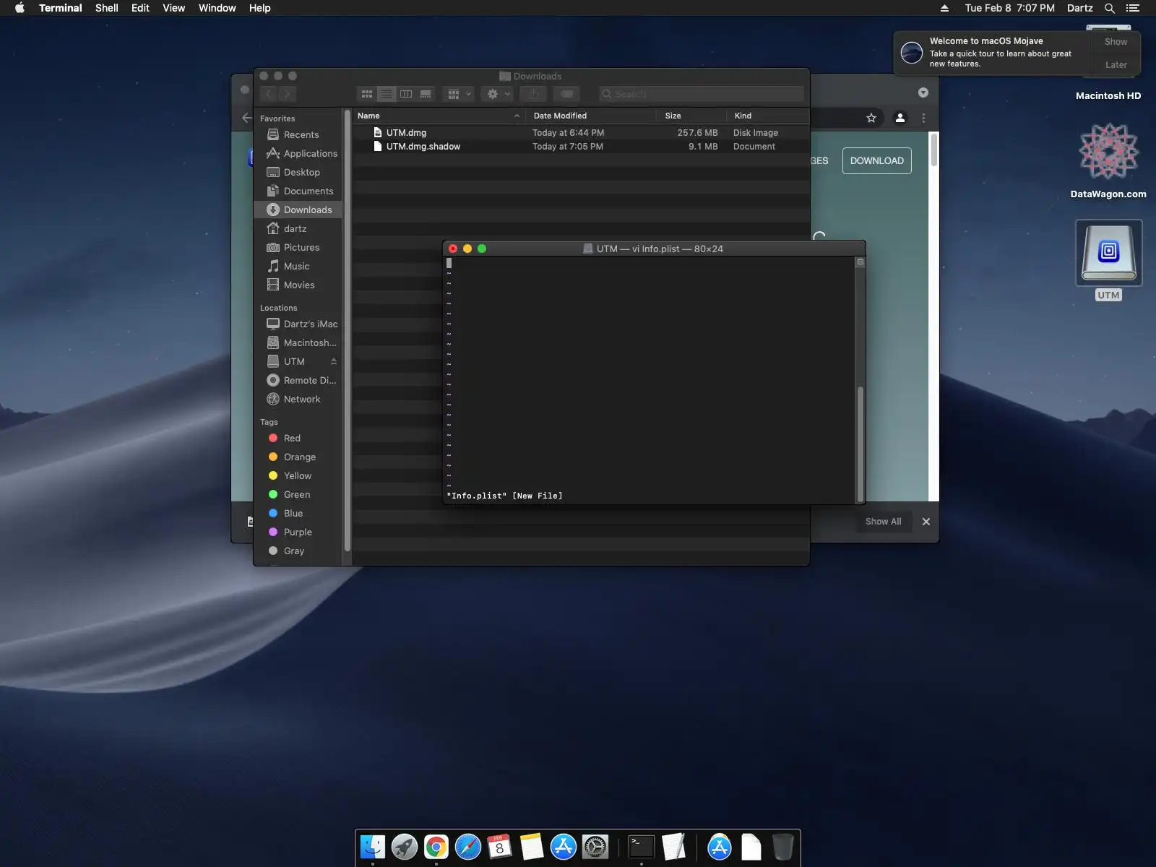The width and height of the screenshot is (1156, 867).
Task: Go back in the Finder window
Action: tap(269, 94)
